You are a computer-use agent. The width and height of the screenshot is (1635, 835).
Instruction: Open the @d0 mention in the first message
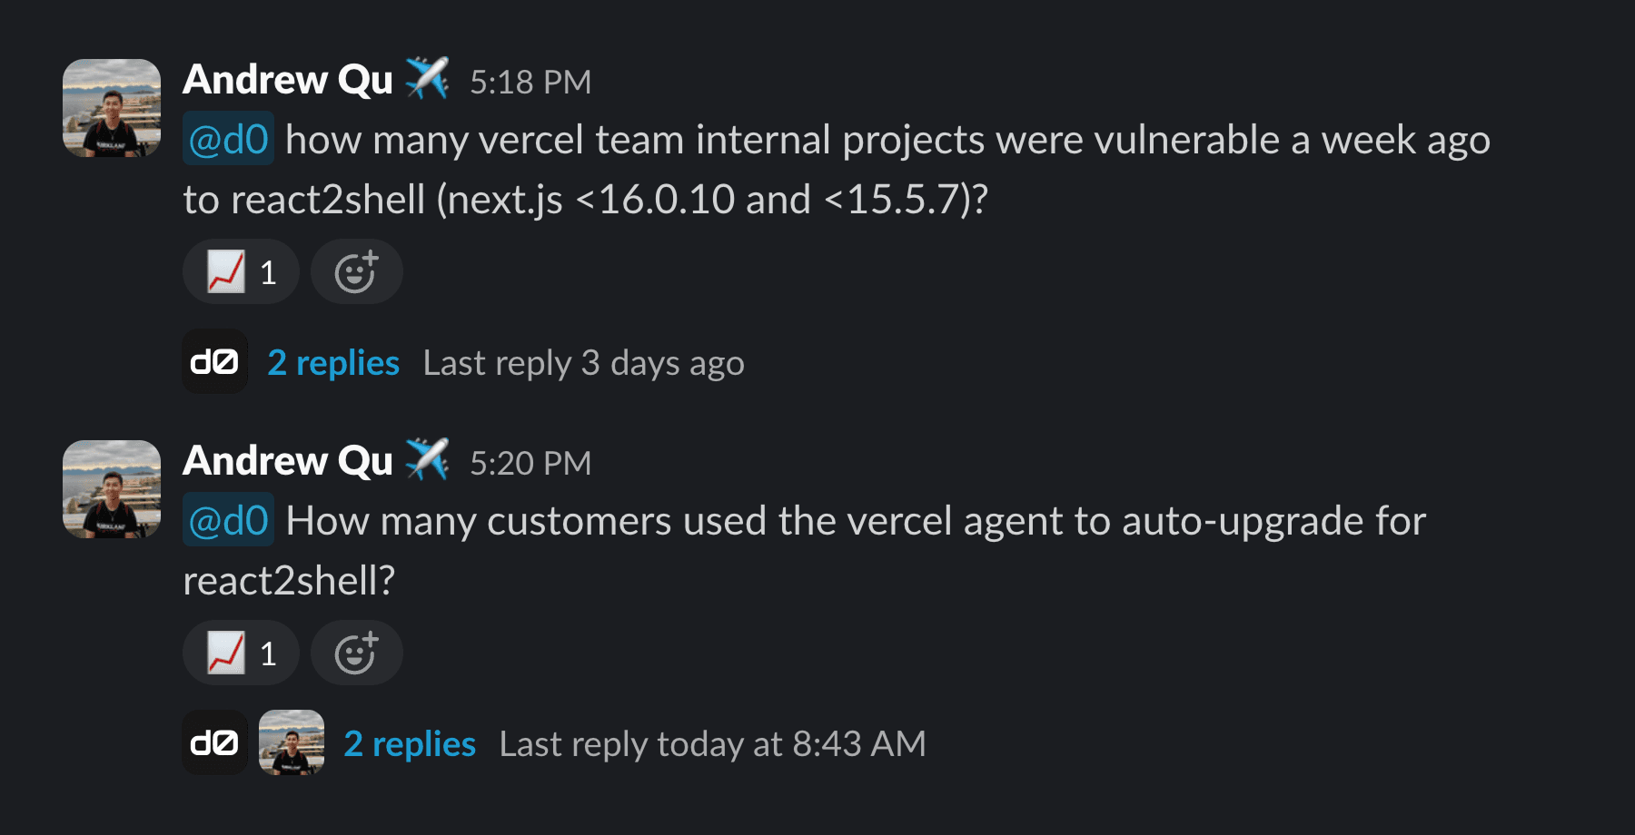click(228, 140)
